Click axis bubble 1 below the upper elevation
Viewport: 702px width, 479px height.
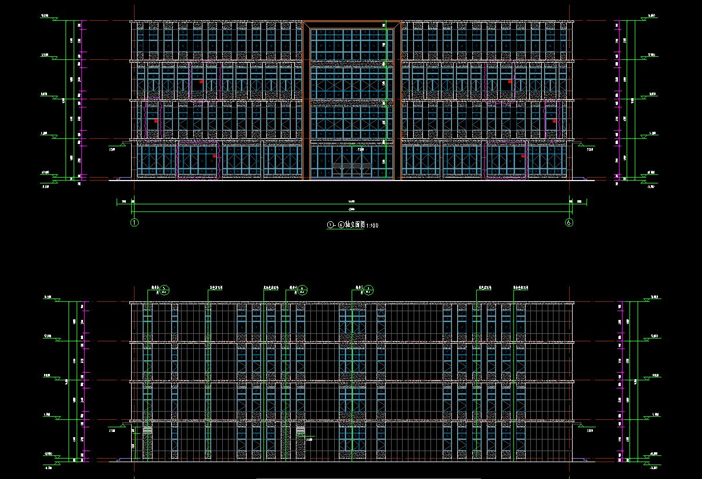click(x=135, y=222)
